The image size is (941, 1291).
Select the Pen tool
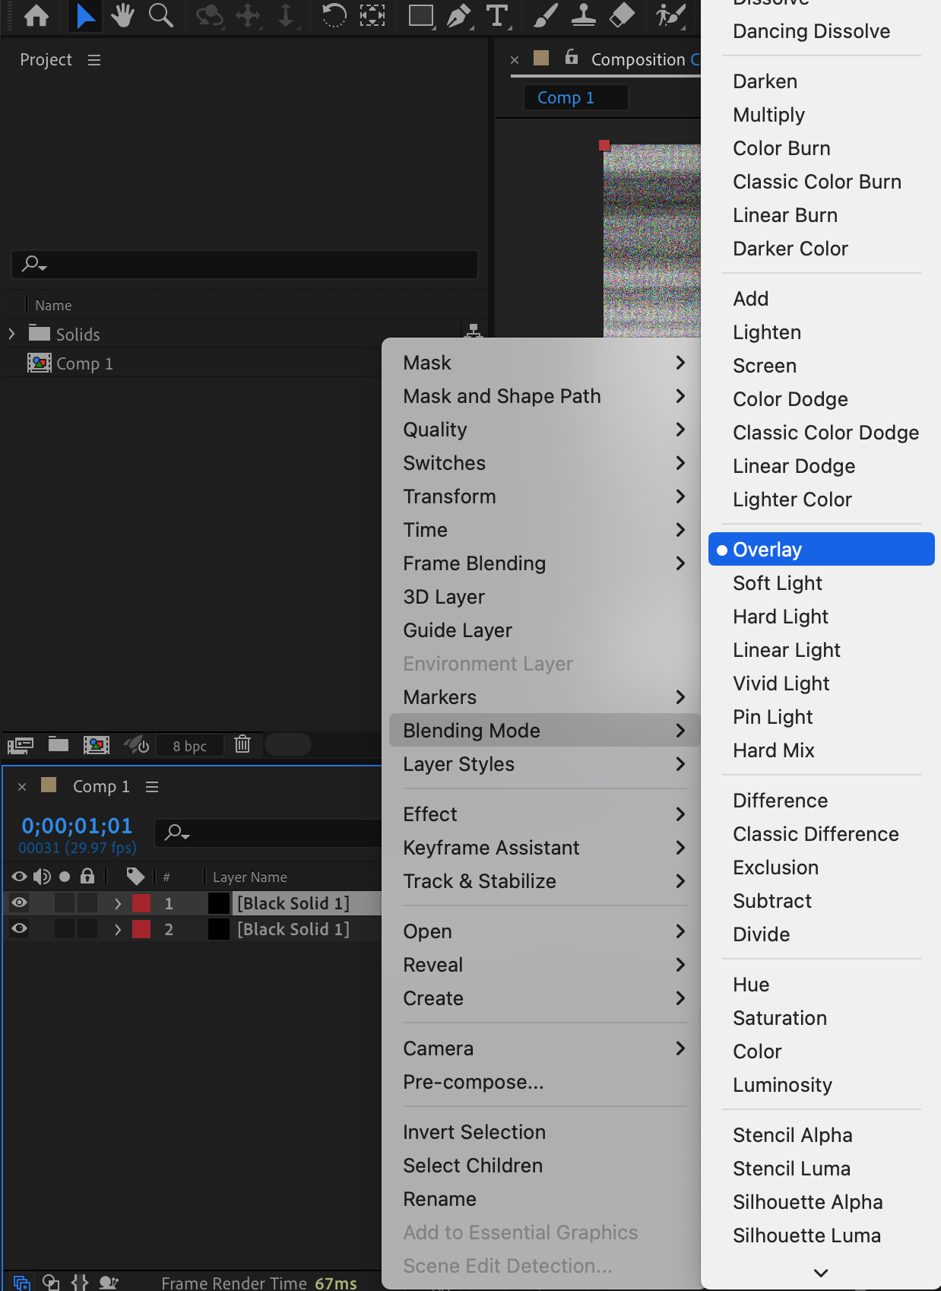pos(458,15)
